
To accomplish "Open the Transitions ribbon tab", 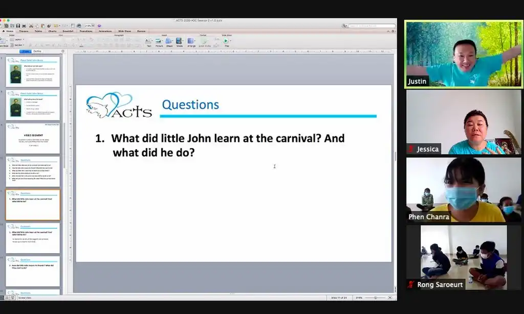I will [x=86, y=31].
